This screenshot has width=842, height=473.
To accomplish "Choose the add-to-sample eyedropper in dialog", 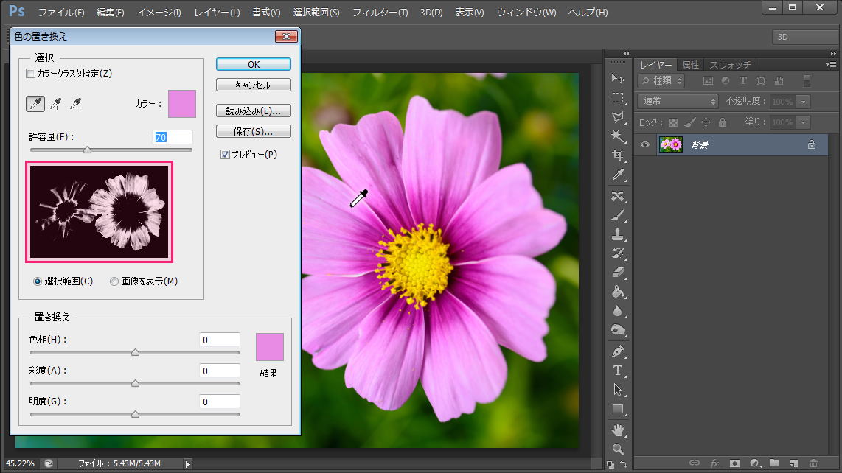I will [55, 105].
